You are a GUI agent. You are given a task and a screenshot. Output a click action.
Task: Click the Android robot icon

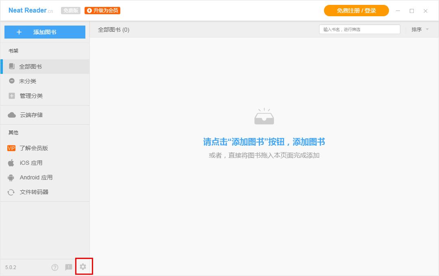point(11,177)
